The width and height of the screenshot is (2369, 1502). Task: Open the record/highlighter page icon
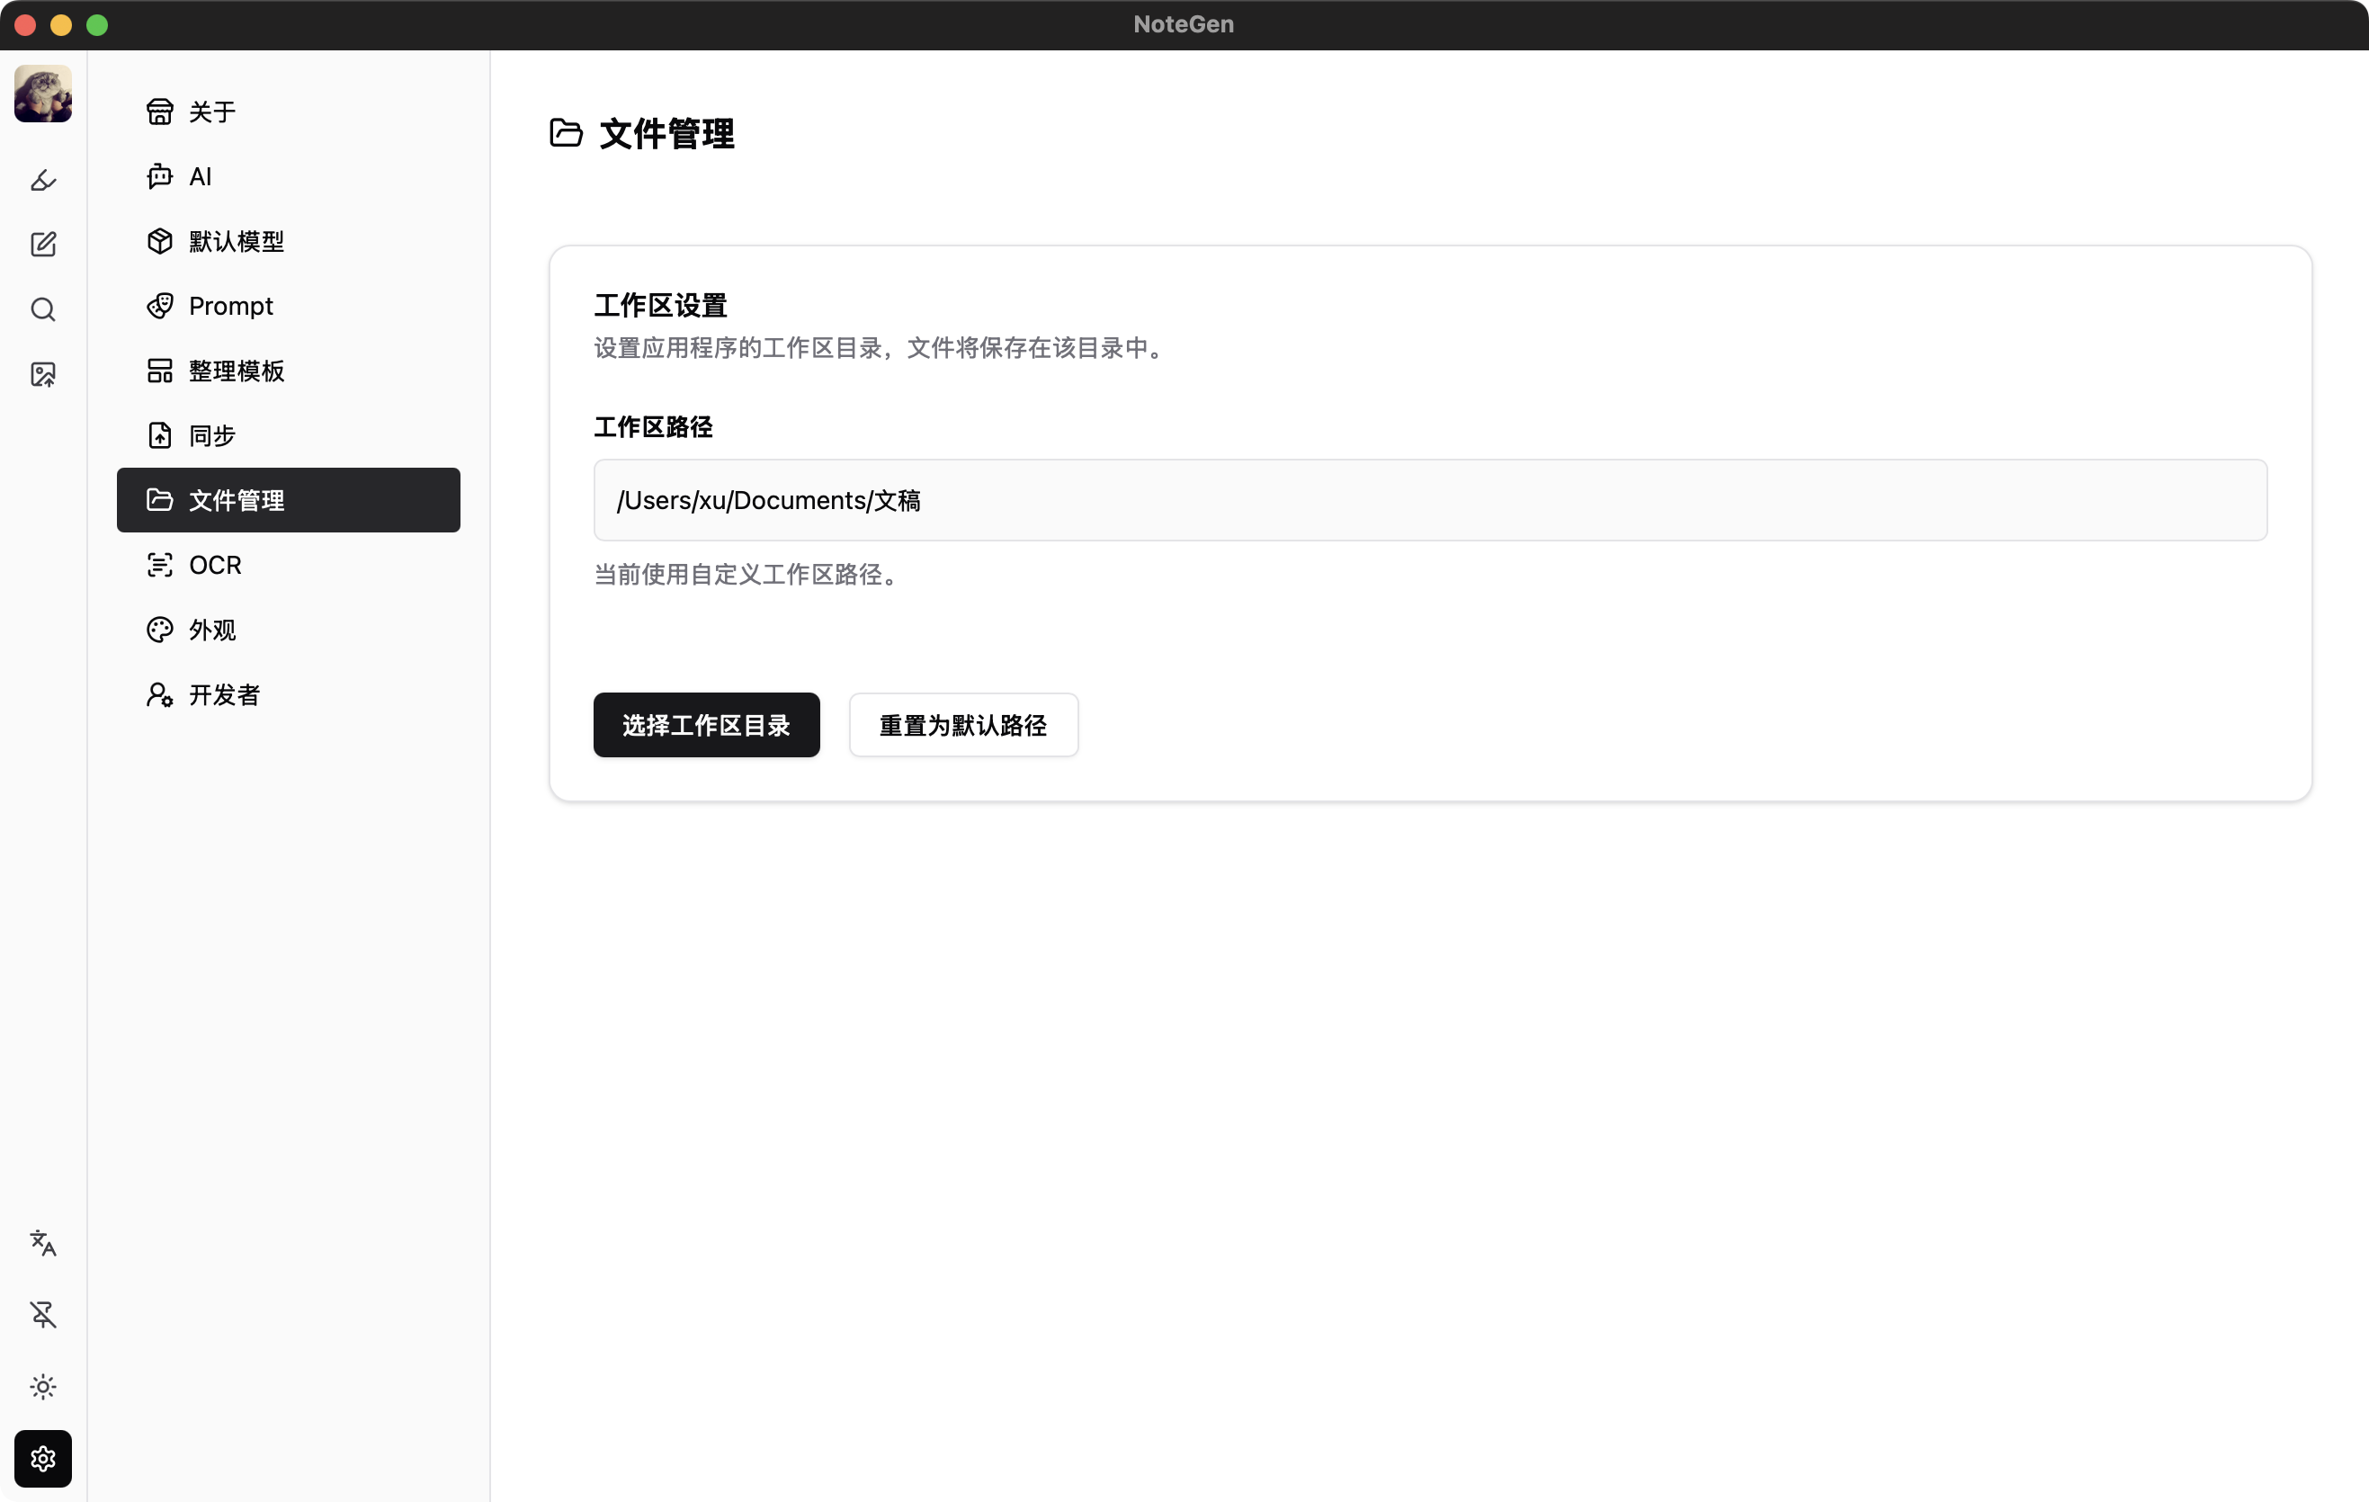click(43, 180)
